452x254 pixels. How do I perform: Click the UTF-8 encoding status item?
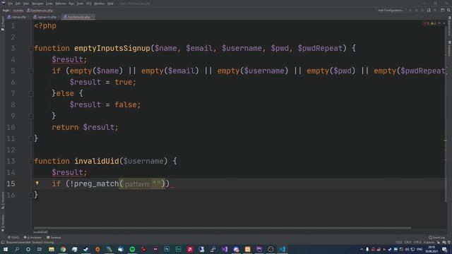[x=417, y=243]
